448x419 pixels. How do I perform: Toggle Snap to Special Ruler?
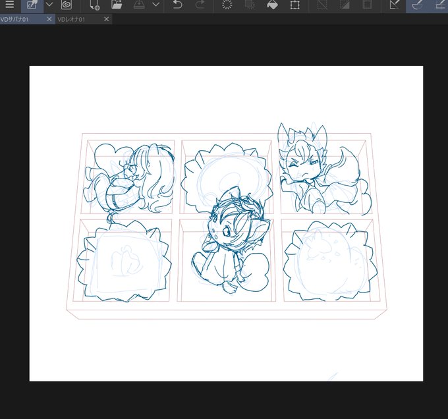coord(417,5)
